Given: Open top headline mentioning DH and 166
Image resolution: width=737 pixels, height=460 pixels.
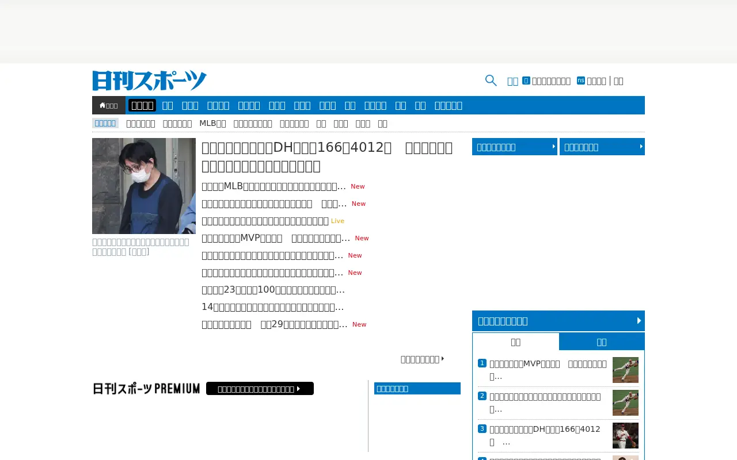Looking at the screenshot, I should tap(327, 157).
